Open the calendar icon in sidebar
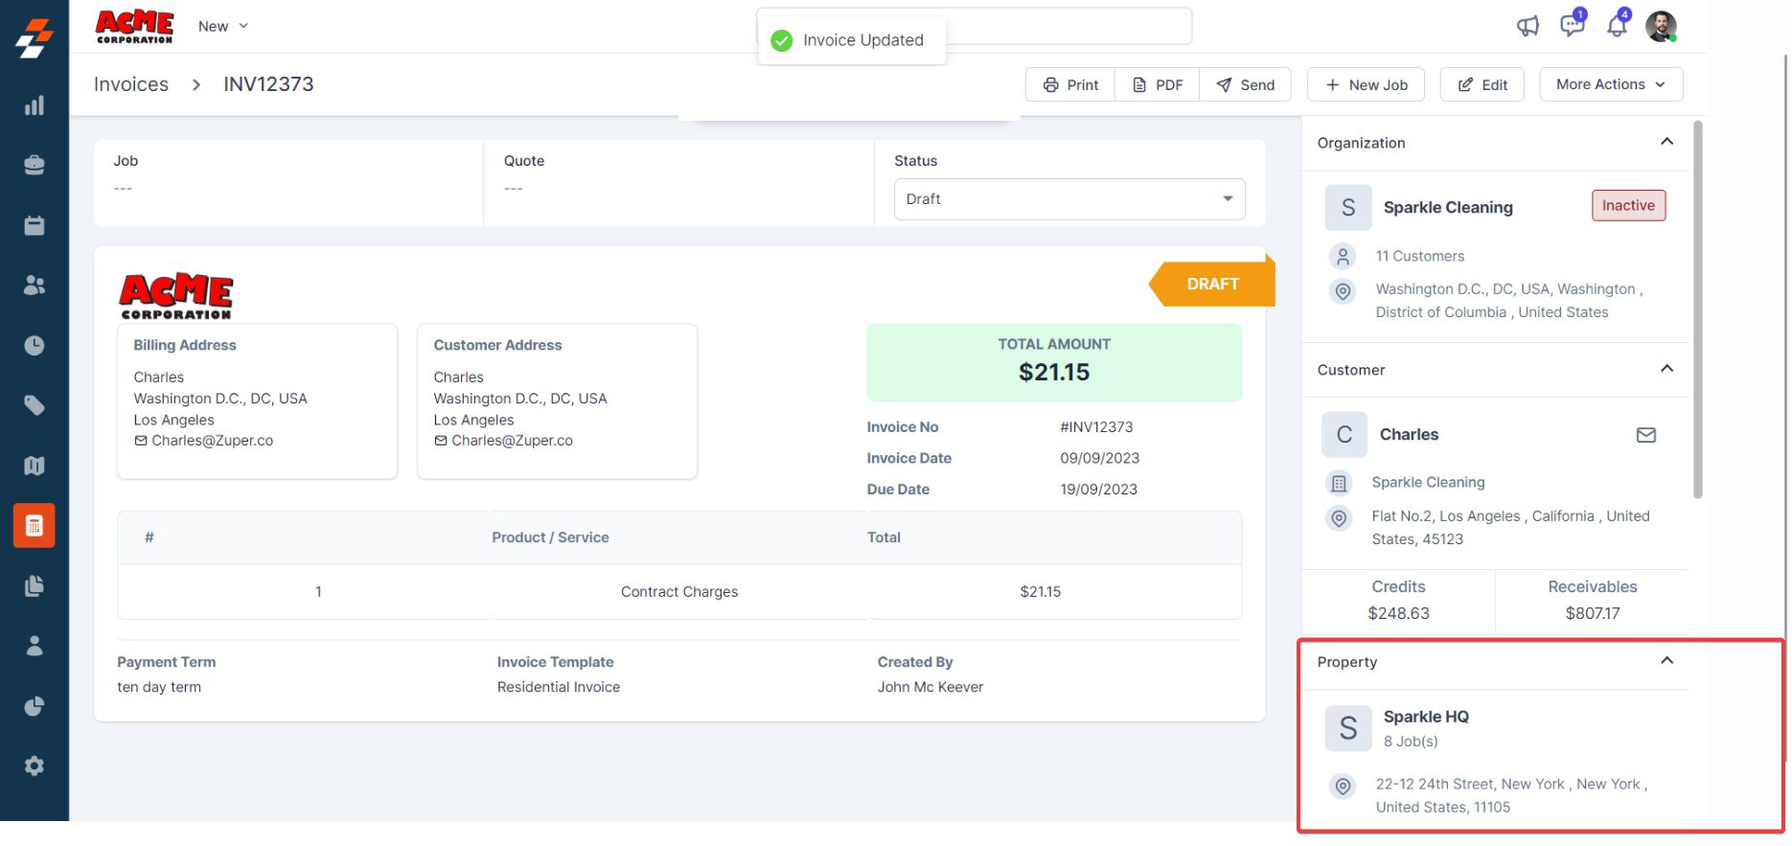 pyautogui.click(x=34, y=225)
